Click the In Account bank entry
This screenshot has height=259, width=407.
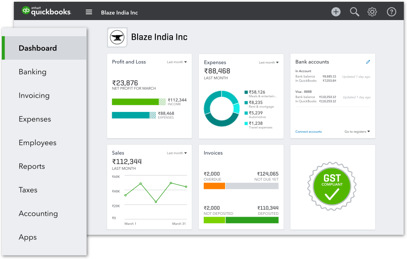[303, 71]
